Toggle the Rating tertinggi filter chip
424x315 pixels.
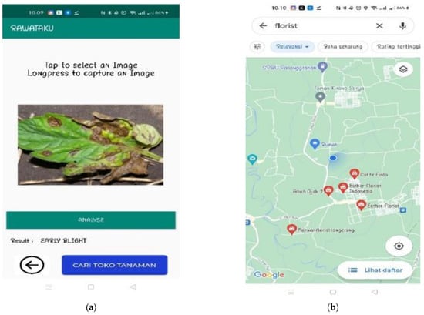coord(397,47)
